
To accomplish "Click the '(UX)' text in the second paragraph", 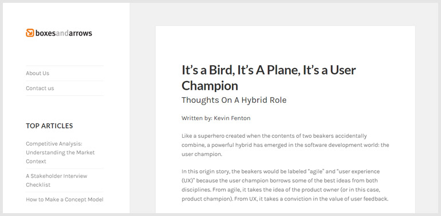I will click(188, 181).
